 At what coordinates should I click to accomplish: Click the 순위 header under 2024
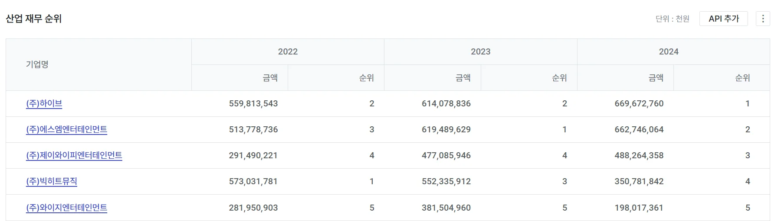(x=742, y=78)
